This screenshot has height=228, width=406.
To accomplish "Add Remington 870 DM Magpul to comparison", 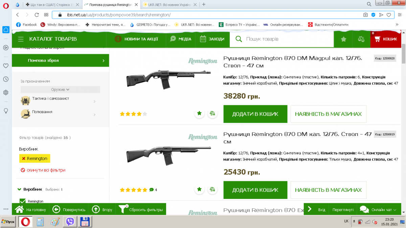I will point(212,113).
